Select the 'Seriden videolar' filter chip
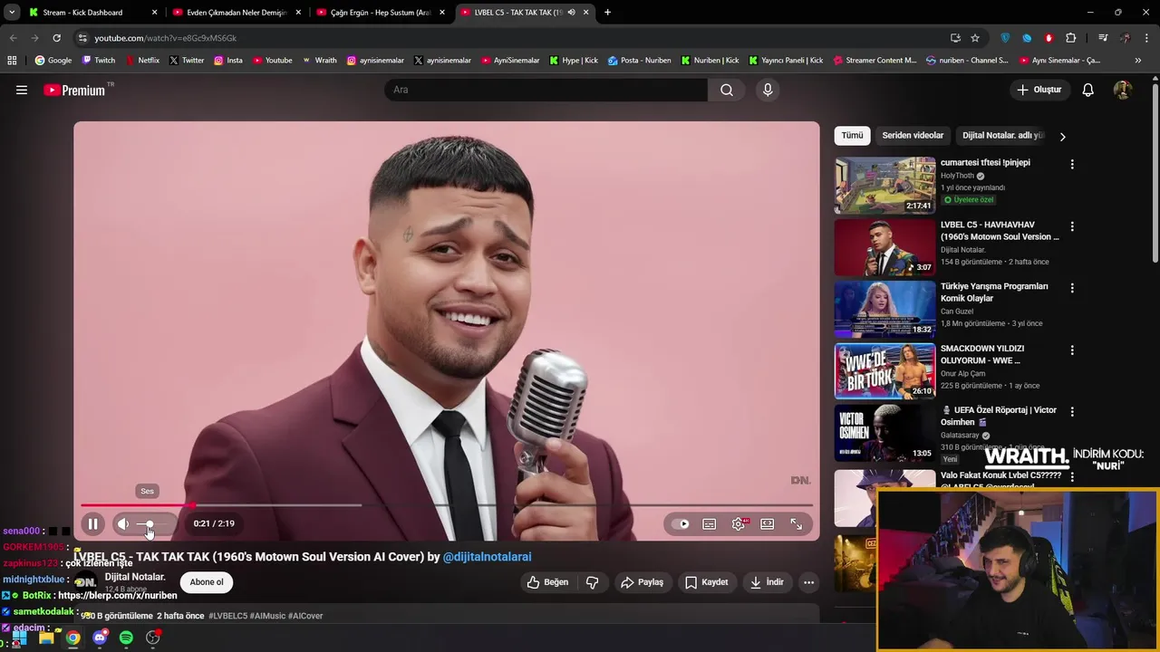Image resolution: width=1160 pixels, height=652 pixels. [x=913, y=136]
